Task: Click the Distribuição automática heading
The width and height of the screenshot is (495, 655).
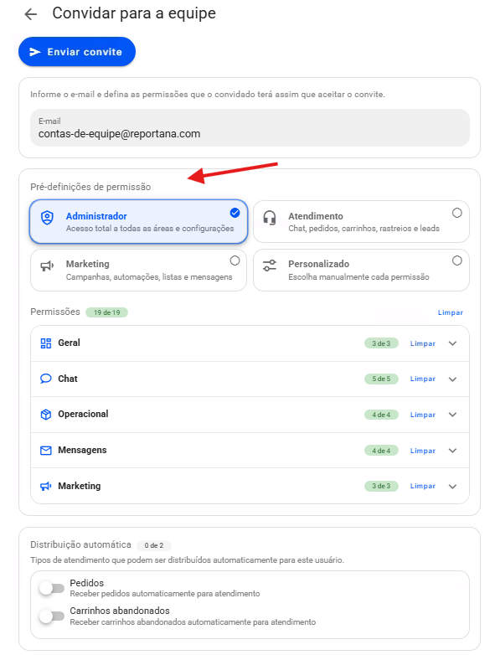Action: pyautogui.click(x=80, y=544)
